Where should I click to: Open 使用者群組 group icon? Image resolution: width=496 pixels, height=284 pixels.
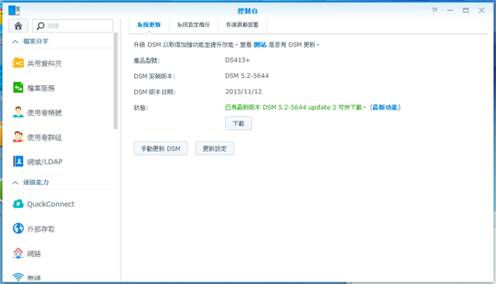(x=18, y=137)
